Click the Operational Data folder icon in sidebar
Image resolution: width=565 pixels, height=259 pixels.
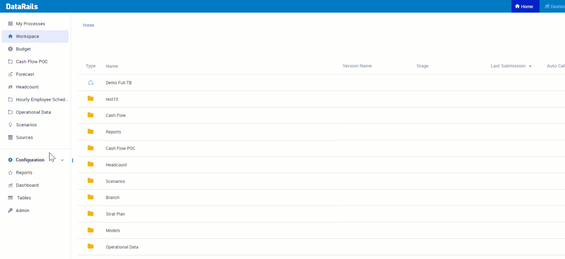coord(10,112)
